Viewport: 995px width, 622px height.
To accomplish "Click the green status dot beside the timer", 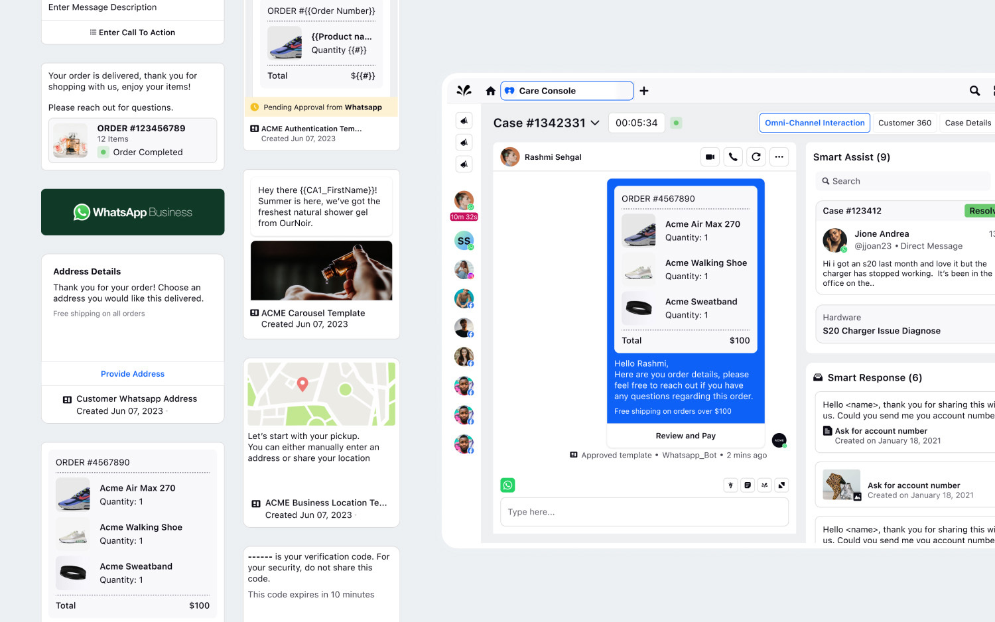I will (676, 123).
